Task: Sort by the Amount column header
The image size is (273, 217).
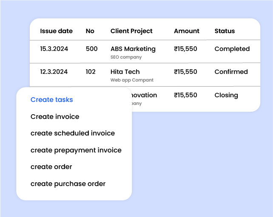Action: pyautogui.click(x=186, y=31)
